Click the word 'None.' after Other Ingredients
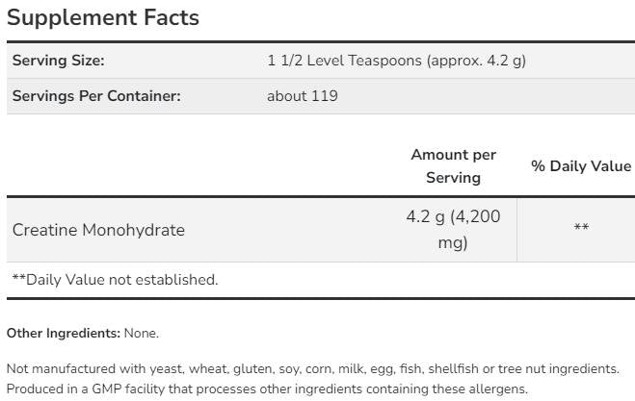 click(x=142, y=334)
